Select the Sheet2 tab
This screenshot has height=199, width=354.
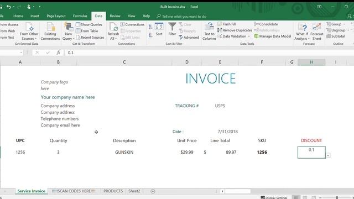tap(134, 191)
